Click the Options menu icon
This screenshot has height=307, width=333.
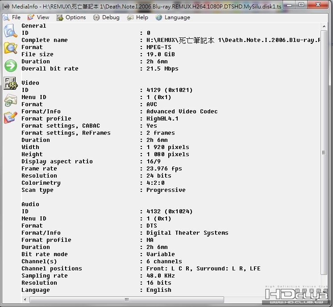click(60, 17)
